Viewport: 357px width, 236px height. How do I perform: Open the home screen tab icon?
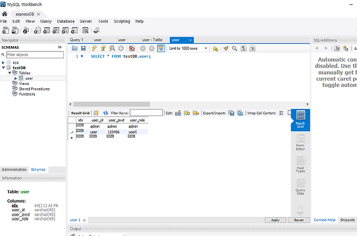pyautogui.click(x=4, y=14)
